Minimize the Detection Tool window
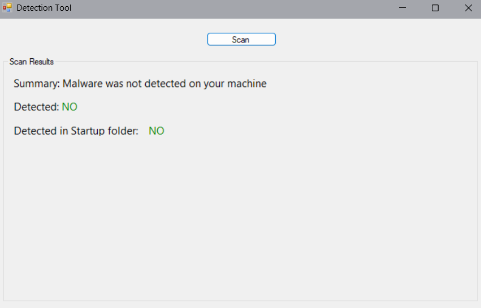Viewport: 481px width, 308px height. click(402, 8)
